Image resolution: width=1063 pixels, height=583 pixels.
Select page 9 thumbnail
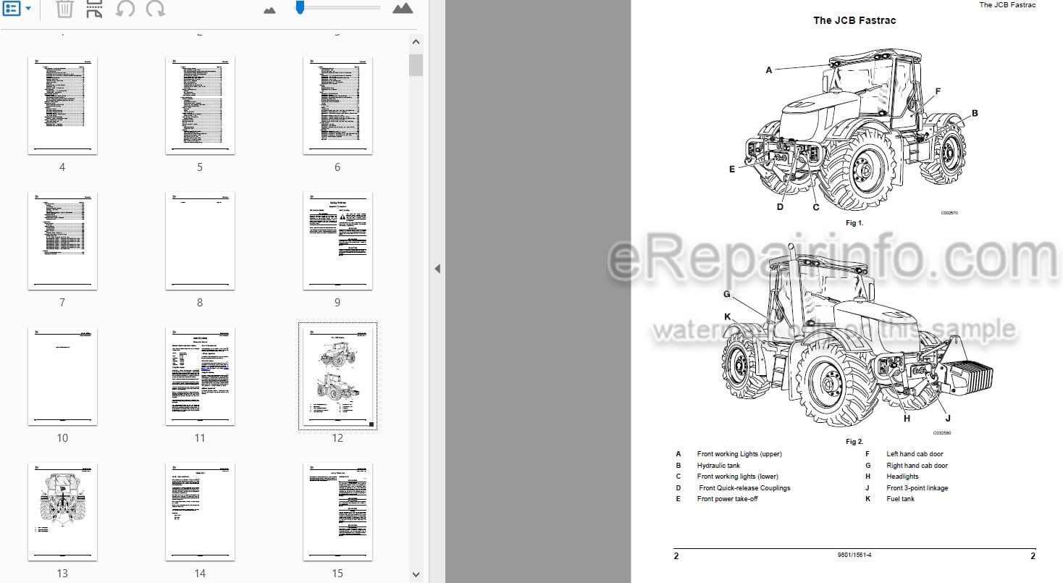point(337,240)
